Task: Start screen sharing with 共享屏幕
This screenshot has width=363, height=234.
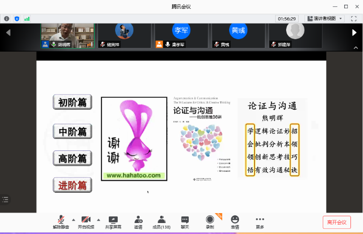Action: [x=112, y=221]
